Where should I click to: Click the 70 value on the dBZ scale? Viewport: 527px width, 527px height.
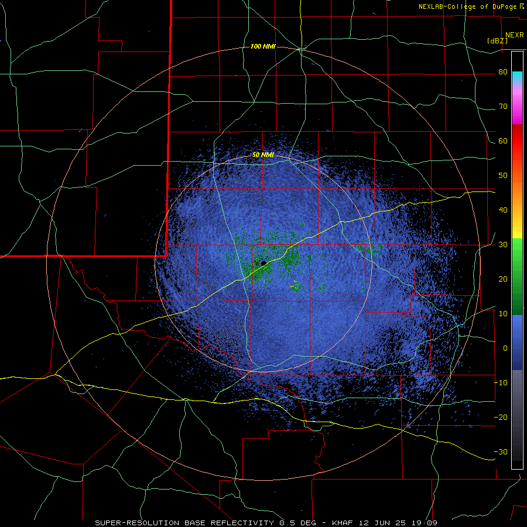tap(503, 106)
